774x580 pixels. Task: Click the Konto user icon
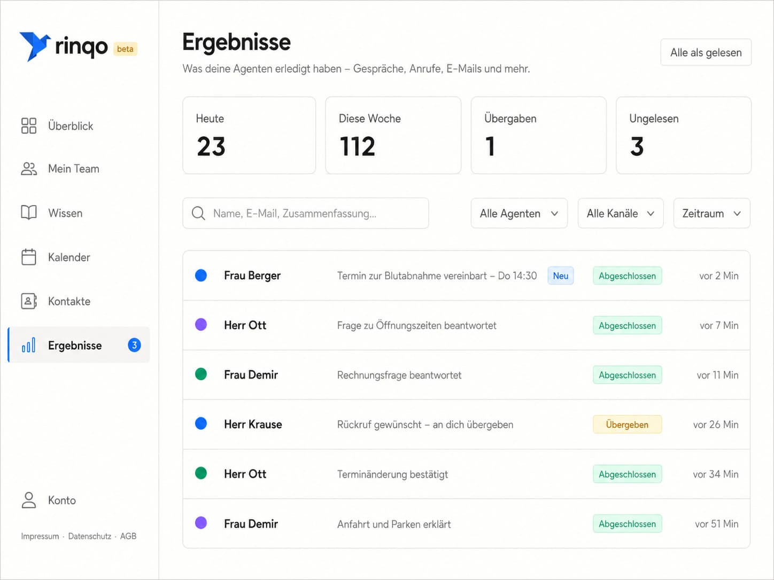click(29, 500)
